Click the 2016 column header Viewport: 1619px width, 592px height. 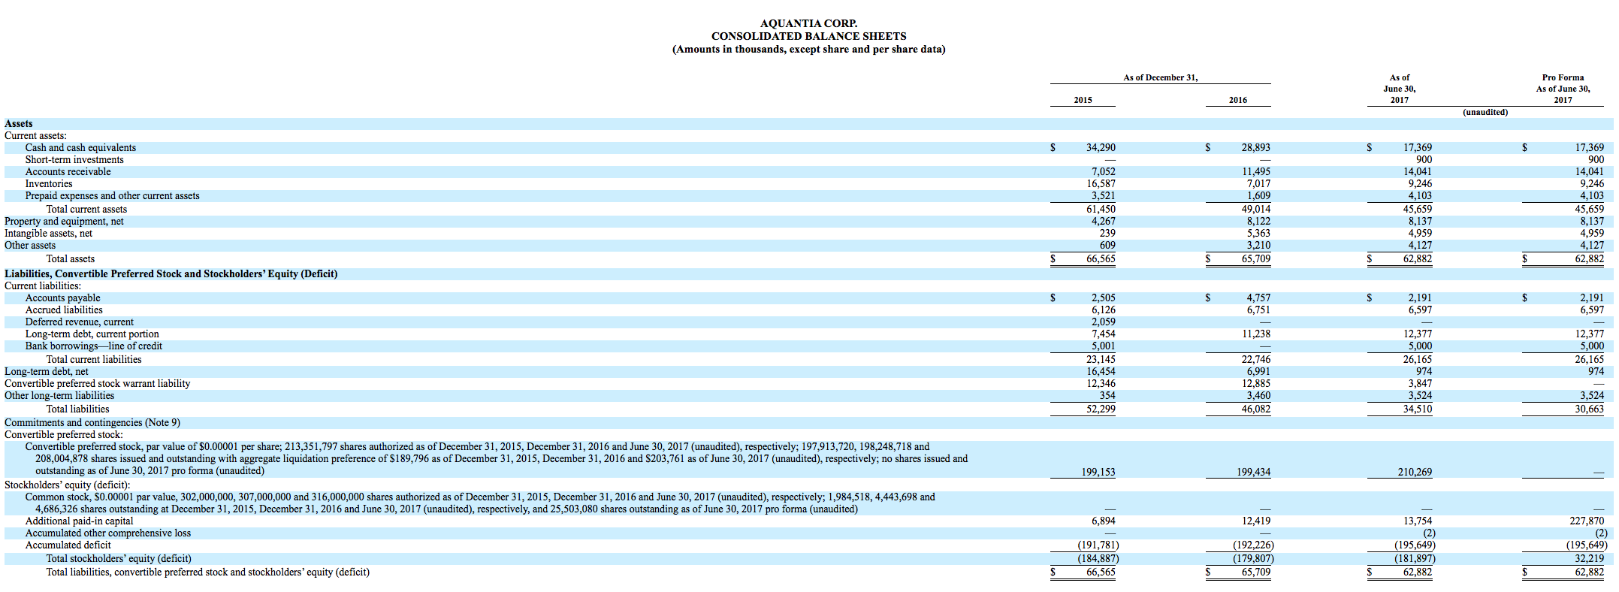click(x=1238, y=100)
